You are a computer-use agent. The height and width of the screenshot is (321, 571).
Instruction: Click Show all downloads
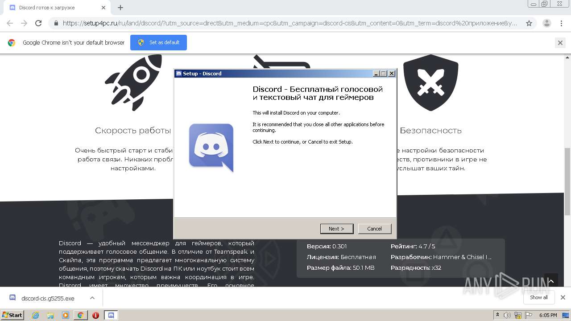coord(539,297)
